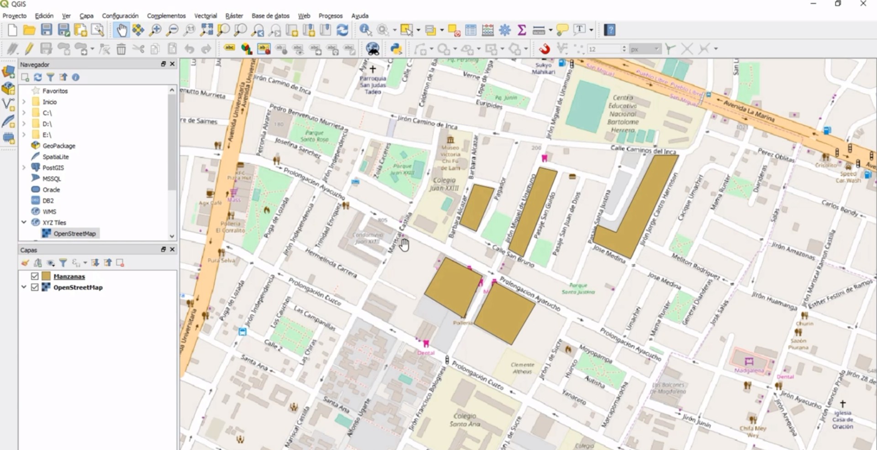This screenshot has width=877, height=450.
Task: Click the snapping tolerance stepper arrows
Action: point(624,49)
